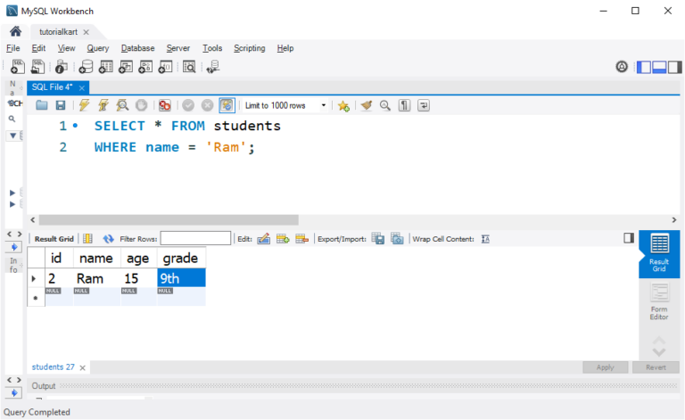Search table data icon
Screen dimensions: 685x420
pos(189,67)
